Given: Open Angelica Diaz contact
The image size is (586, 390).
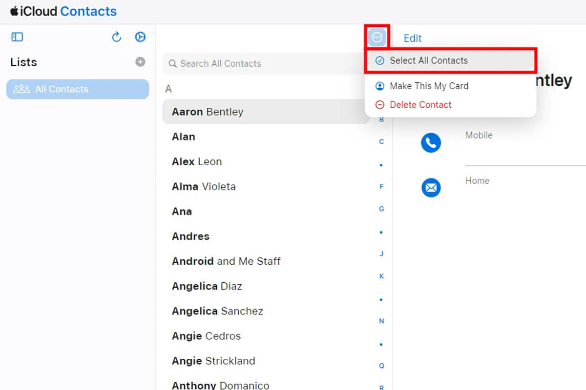Looking at the screenshot, I should [x=207, y=286].
